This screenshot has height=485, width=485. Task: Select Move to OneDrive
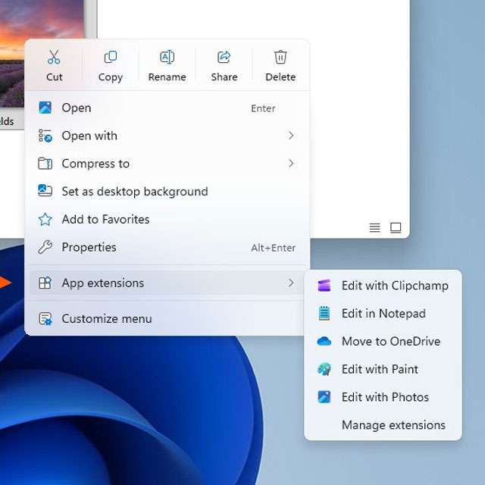pyautogui.click(x=383, y=341)
